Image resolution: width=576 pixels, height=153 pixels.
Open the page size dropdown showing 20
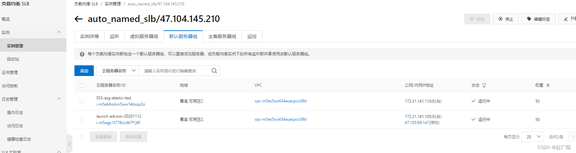coord(533,137)
